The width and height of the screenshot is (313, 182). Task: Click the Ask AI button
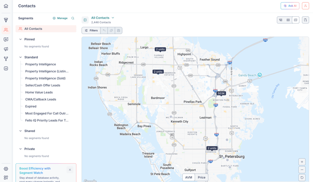click(290, 6)
